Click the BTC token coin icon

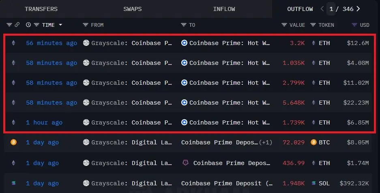pyautogui.click(x=313, y=142)
